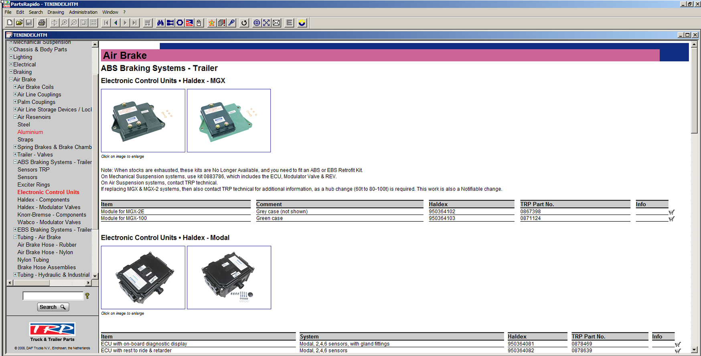The width and height of the screenshot is (701, 356).
Task: Open the Administration menu
Action: pos(83,12)
